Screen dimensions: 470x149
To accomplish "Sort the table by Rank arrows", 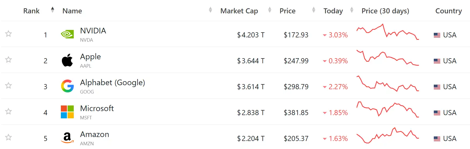I will (x=53, y=10).
